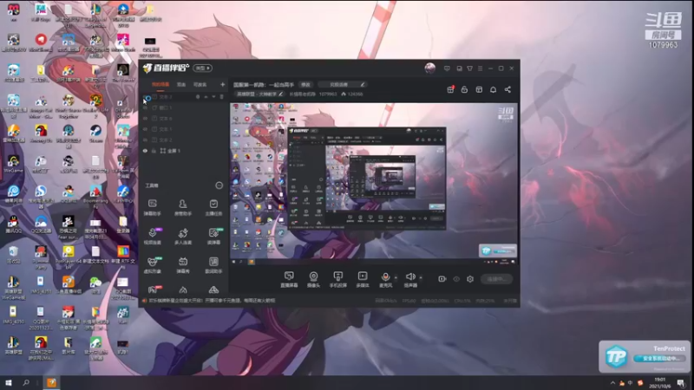
Task: Move the 文本 3 source down with the arrow
Action: pos(213,97)
